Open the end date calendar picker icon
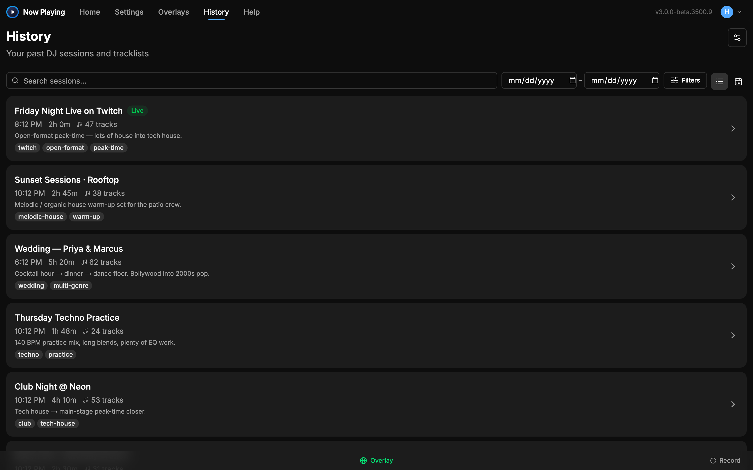This screenshot has height=470, width=753. click(655, 80)
